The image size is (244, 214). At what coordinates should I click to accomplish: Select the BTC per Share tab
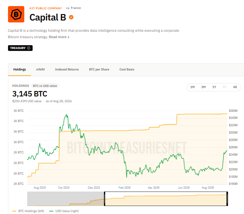[x=99, y=70]
